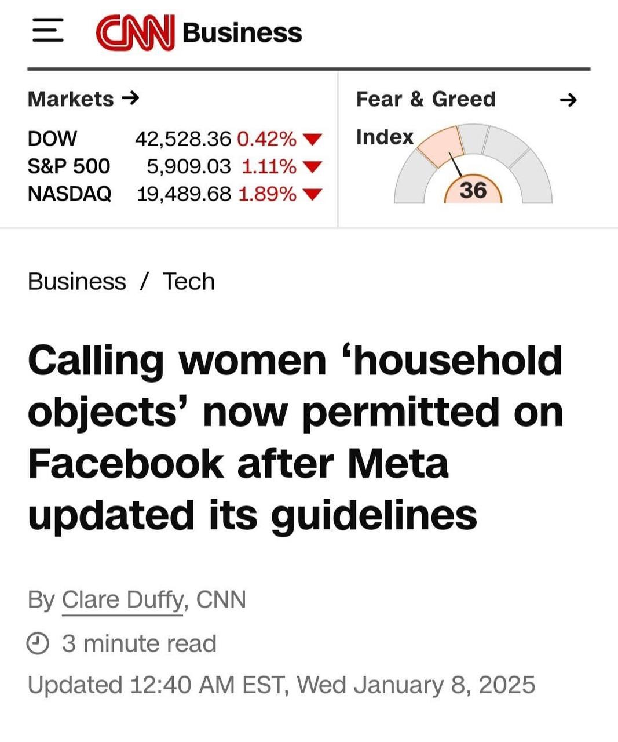Image resolution: width=618 pixels, height=742 pixels.
Task: Click DOW red down triangle
Action: pos(312,140)
